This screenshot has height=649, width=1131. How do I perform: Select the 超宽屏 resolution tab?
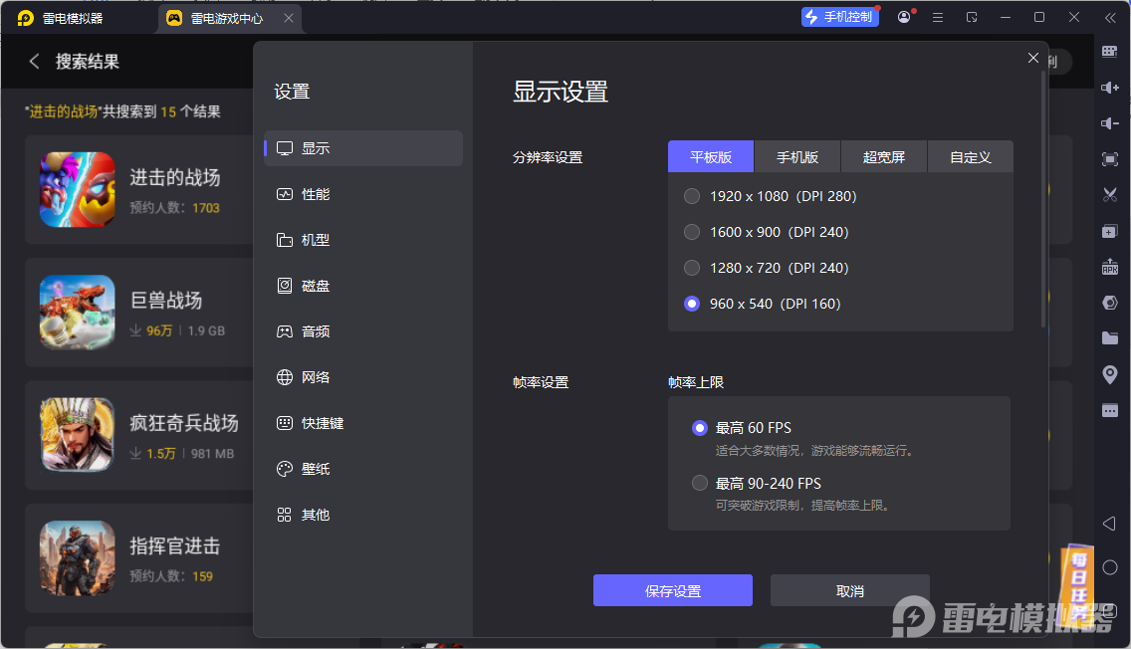click(x=884, y=157)
